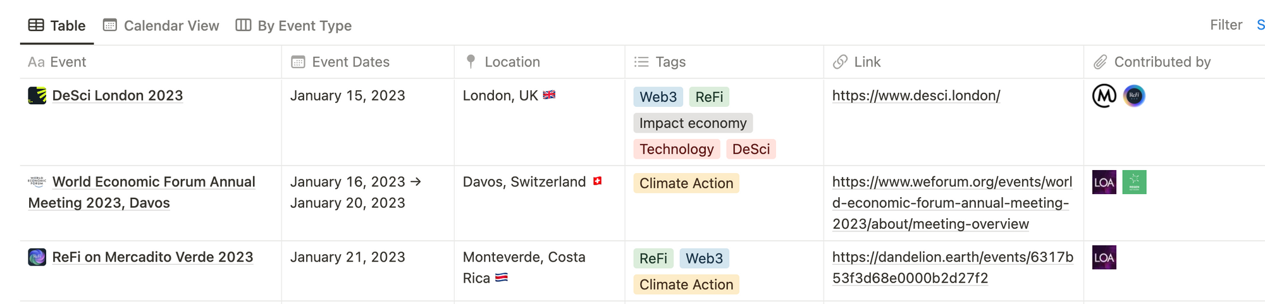The height and width of the screenshot is (304, 1265).
Task: Open the Tags column header menu
Action: coord(670,62)
